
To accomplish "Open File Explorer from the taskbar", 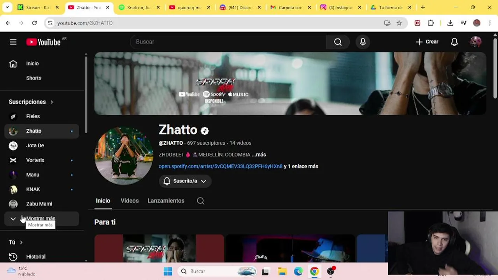I will click(x=282, y=271).
